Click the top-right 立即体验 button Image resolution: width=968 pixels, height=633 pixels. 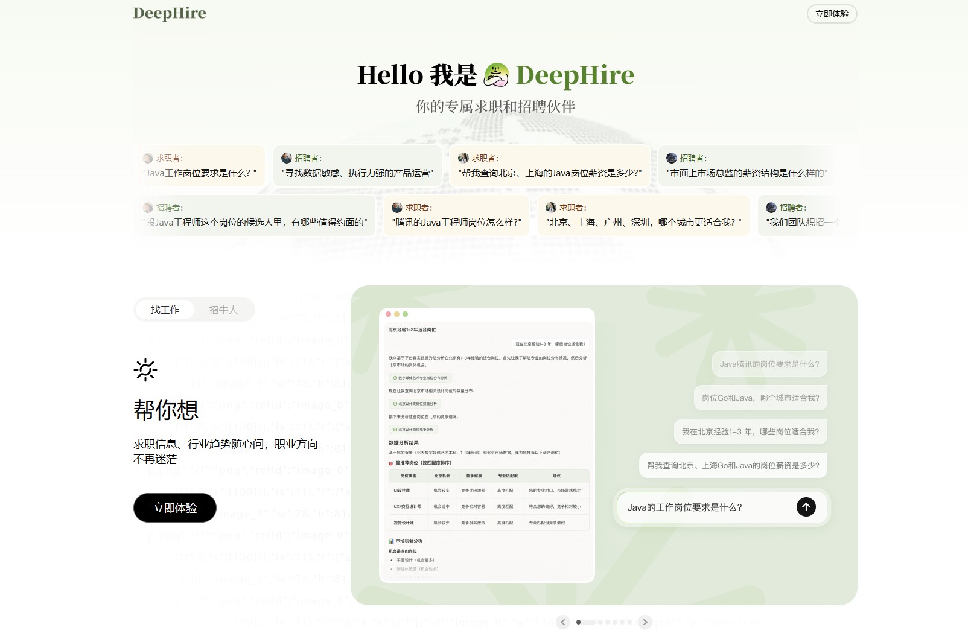click(832, 13)
